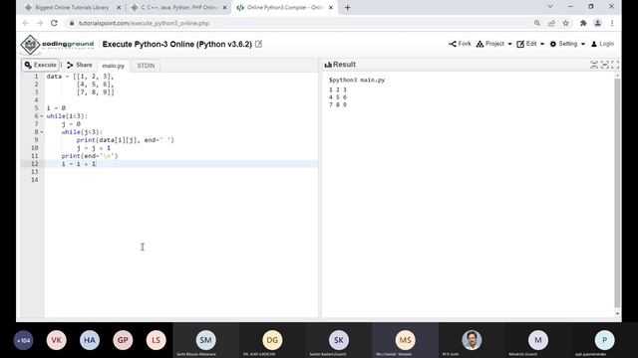Click the zoom magnifier icon in address bar
Screen dimensions: 638x358
pos(537,23)
